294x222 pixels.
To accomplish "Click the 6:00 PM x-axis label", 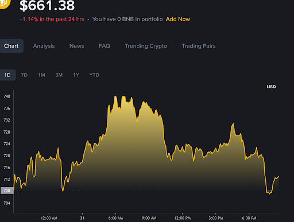I will (249, 218).
